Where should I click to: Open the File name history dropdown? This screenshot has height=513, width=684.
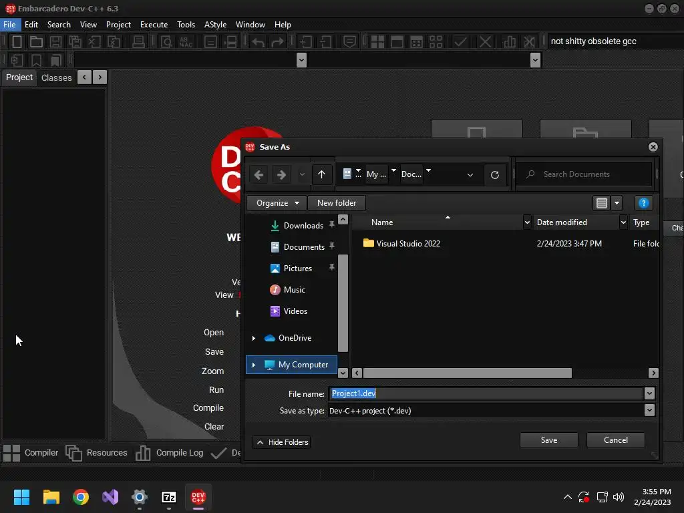click(x=649, y=393)
